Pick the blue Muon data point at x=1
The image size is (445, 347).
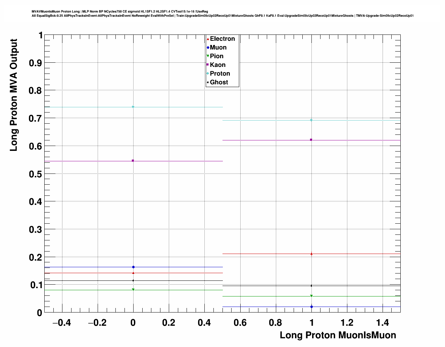tap(311, 307)
